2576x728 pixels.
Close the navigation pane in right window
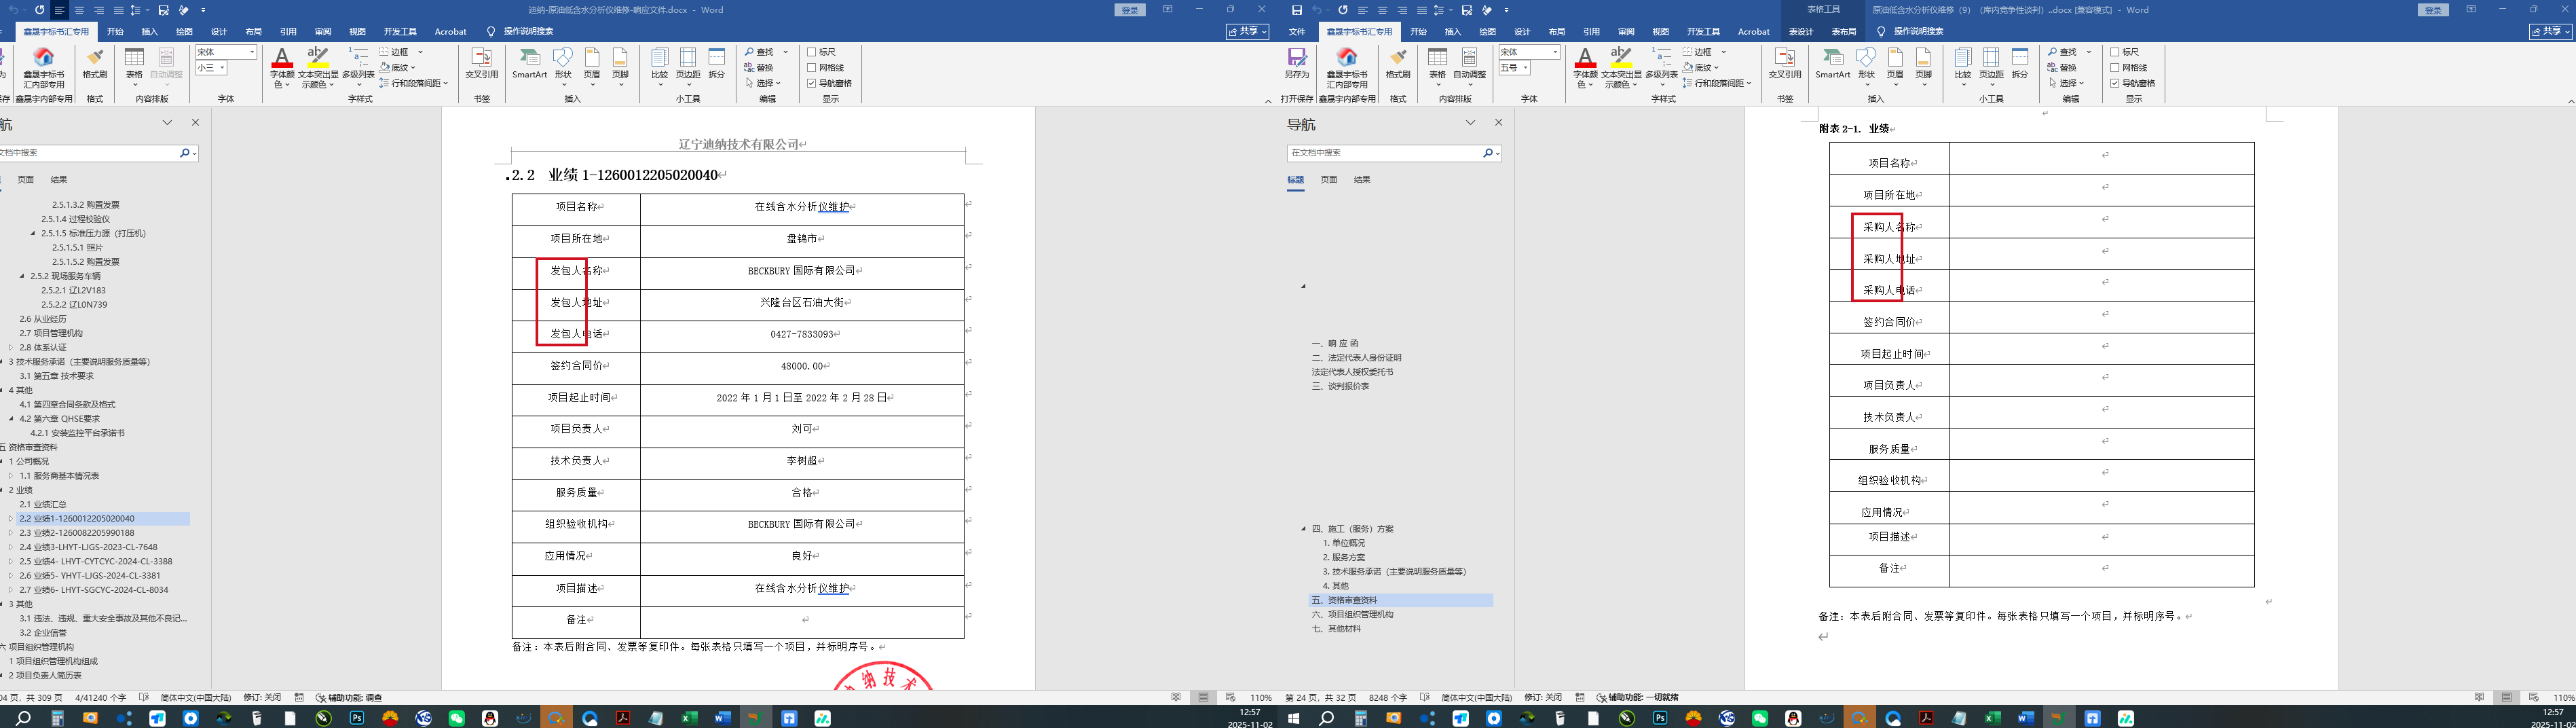(x=1498, y=123)
